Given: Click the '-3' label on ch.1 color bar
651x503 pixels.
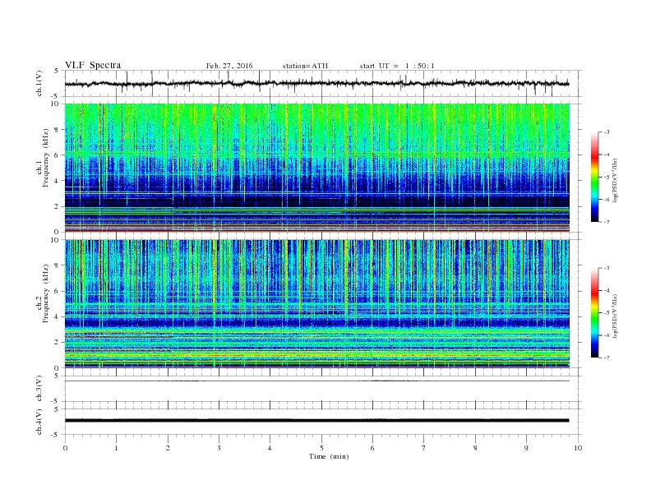Looking at the screenshot, I should (606, 132).
